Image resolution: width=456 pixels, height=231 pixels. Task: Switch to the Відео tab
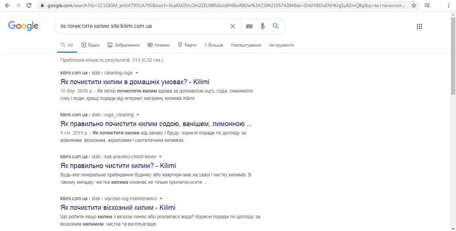[x=90, y=45]
